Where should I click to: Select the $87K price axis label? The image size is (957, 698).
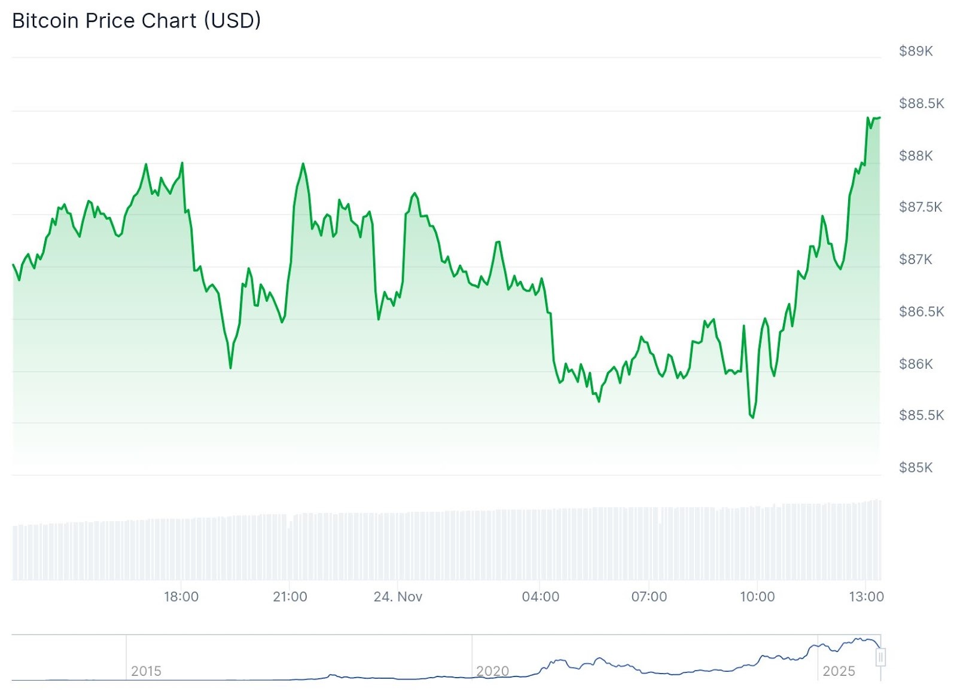tap(915, 259)
